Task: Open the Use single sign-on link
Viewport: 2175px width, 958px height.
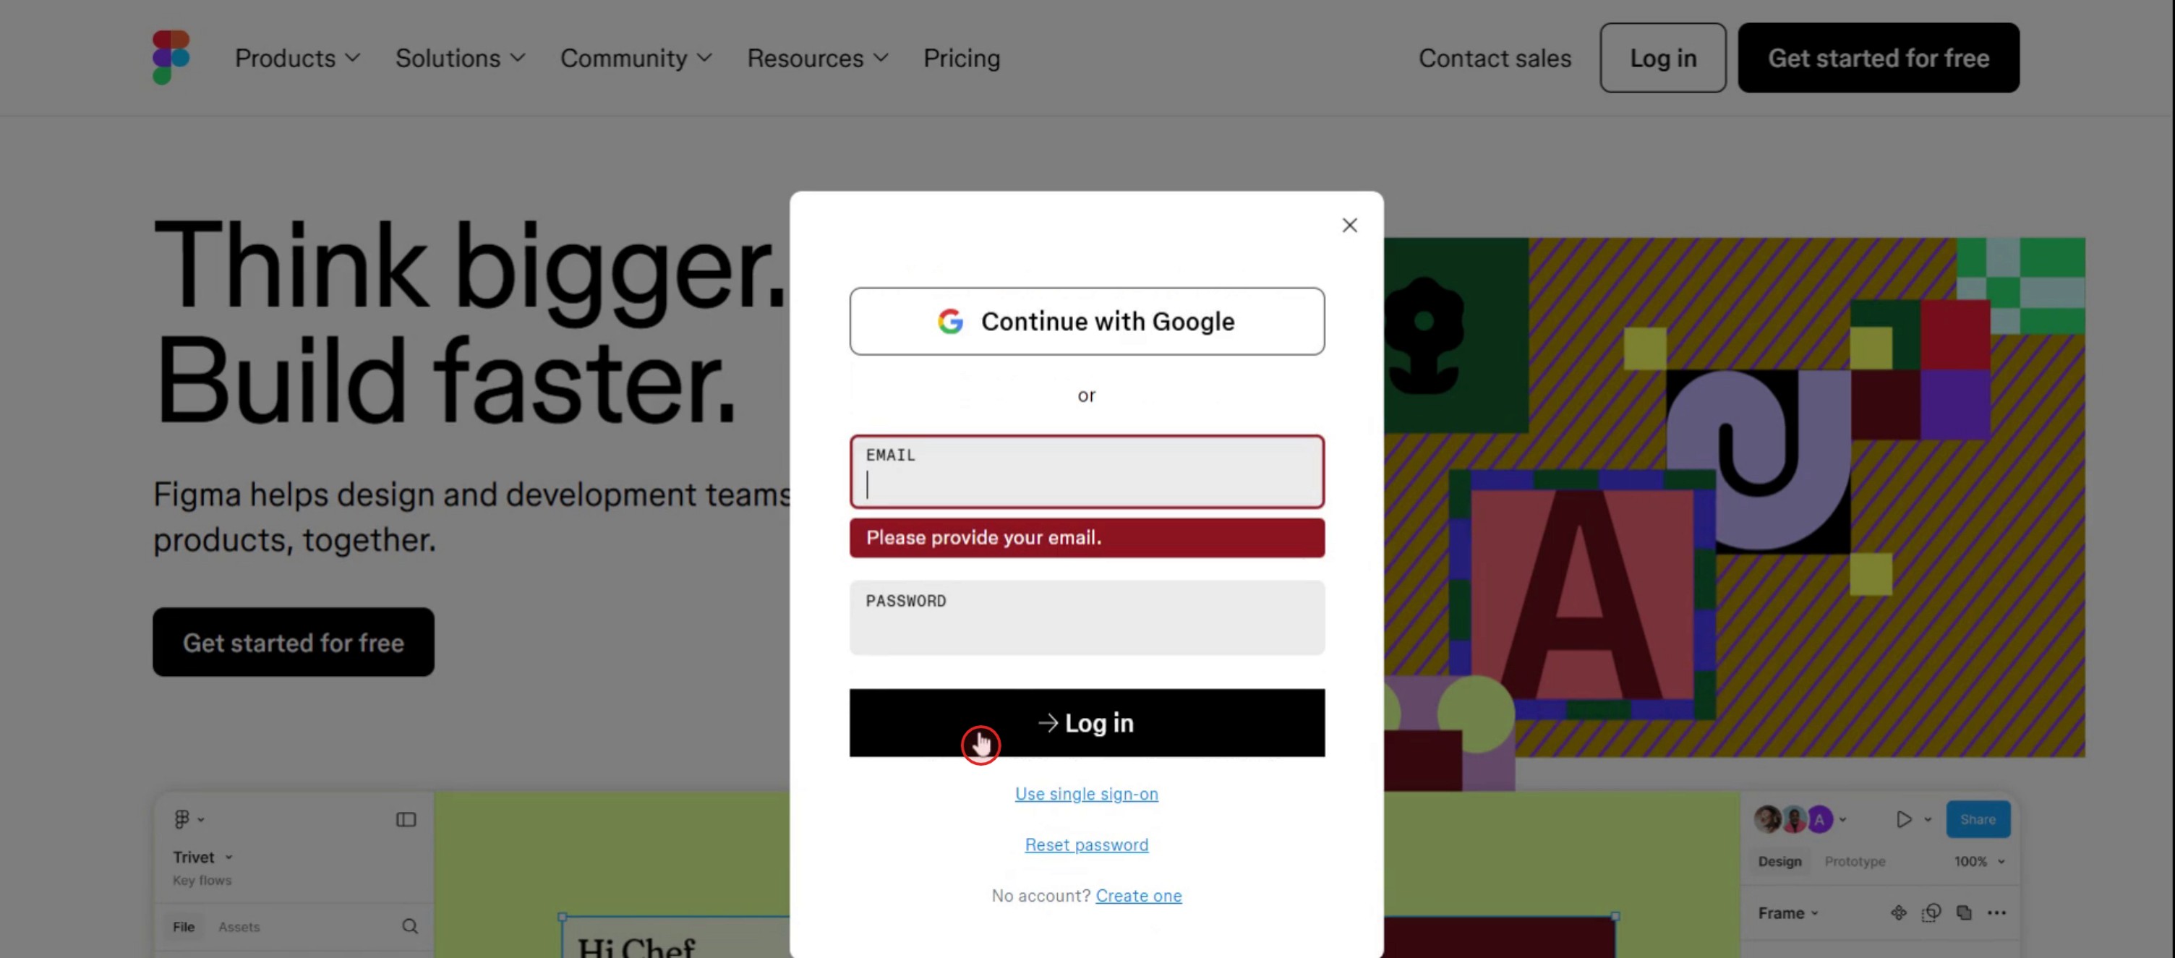Action: [x=1086, y=793]
